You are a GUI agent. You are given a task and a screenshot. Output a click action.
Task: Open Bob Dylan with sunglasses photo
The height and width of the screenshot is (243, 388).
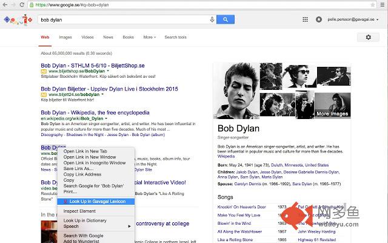(x=299, y=76)
